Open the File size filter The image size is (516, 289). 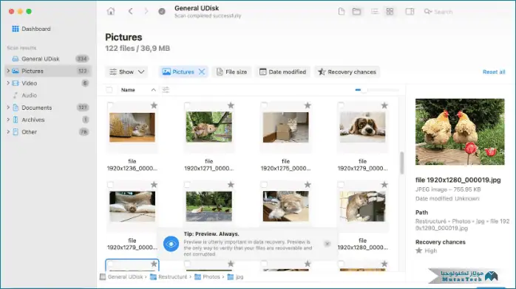pyautogui.click(x=231, y=72)
